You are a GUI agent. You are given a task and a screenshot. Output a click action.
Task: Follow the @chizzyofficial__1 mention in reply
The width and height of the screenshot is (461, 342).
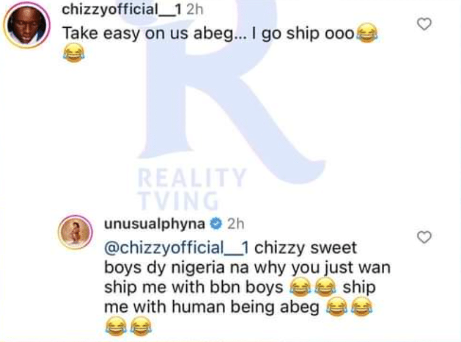(177, 248)
